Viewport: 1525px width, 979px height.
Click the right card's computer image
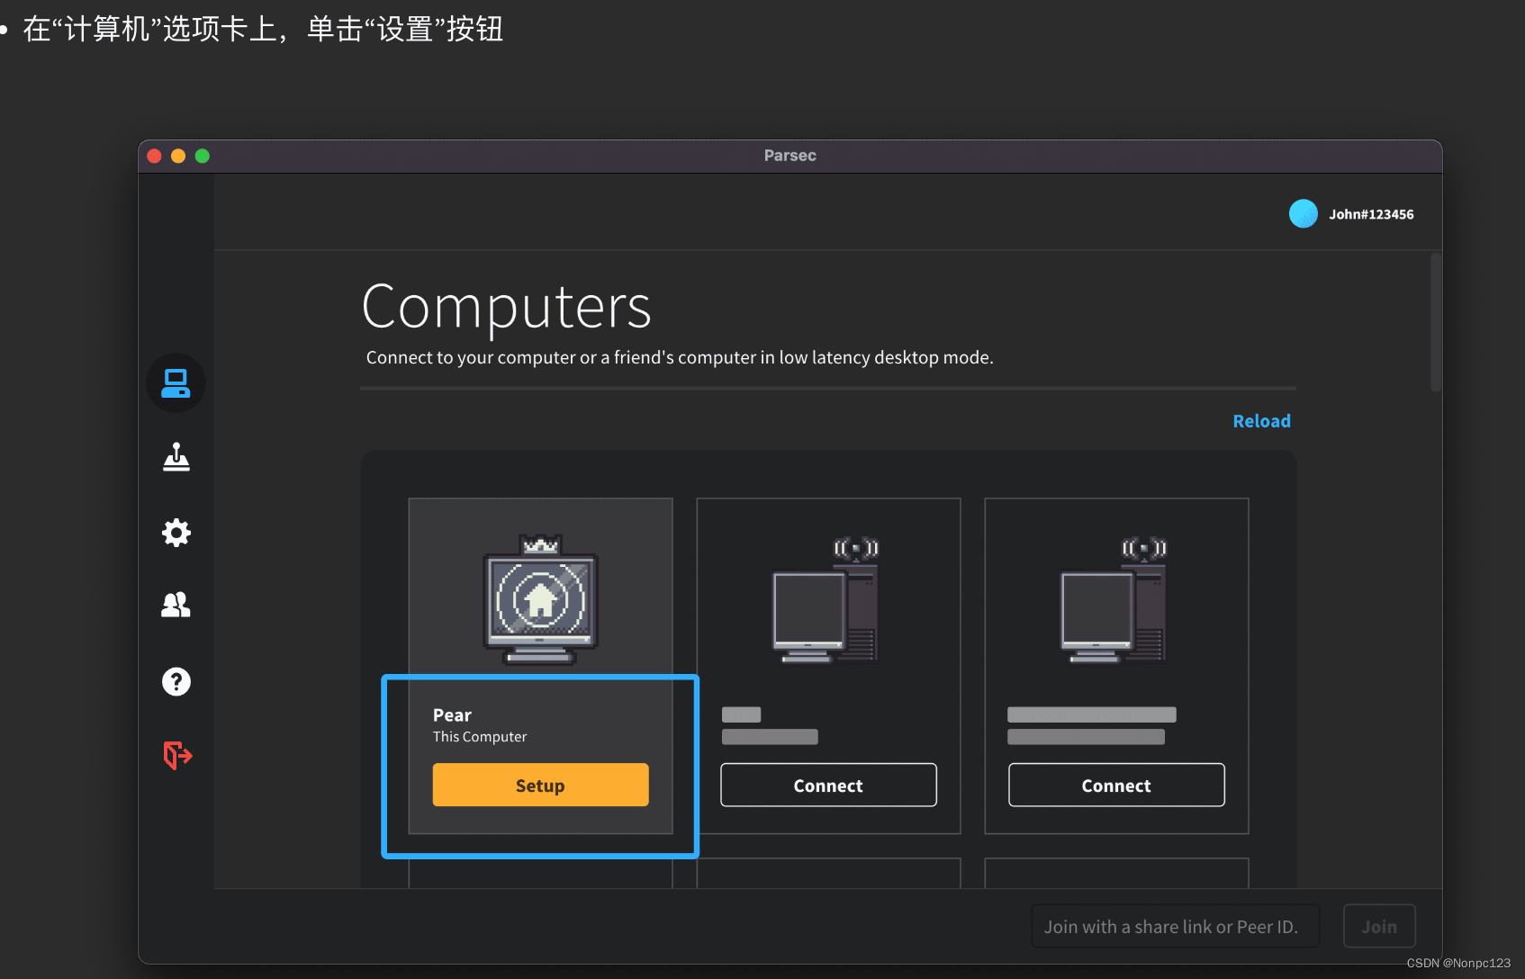coord(1114,600)
